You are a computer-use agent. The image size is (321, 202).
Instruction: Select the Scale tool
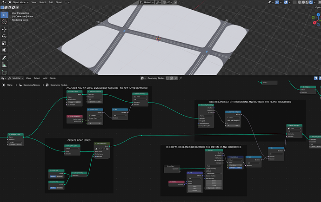(4, 43)
